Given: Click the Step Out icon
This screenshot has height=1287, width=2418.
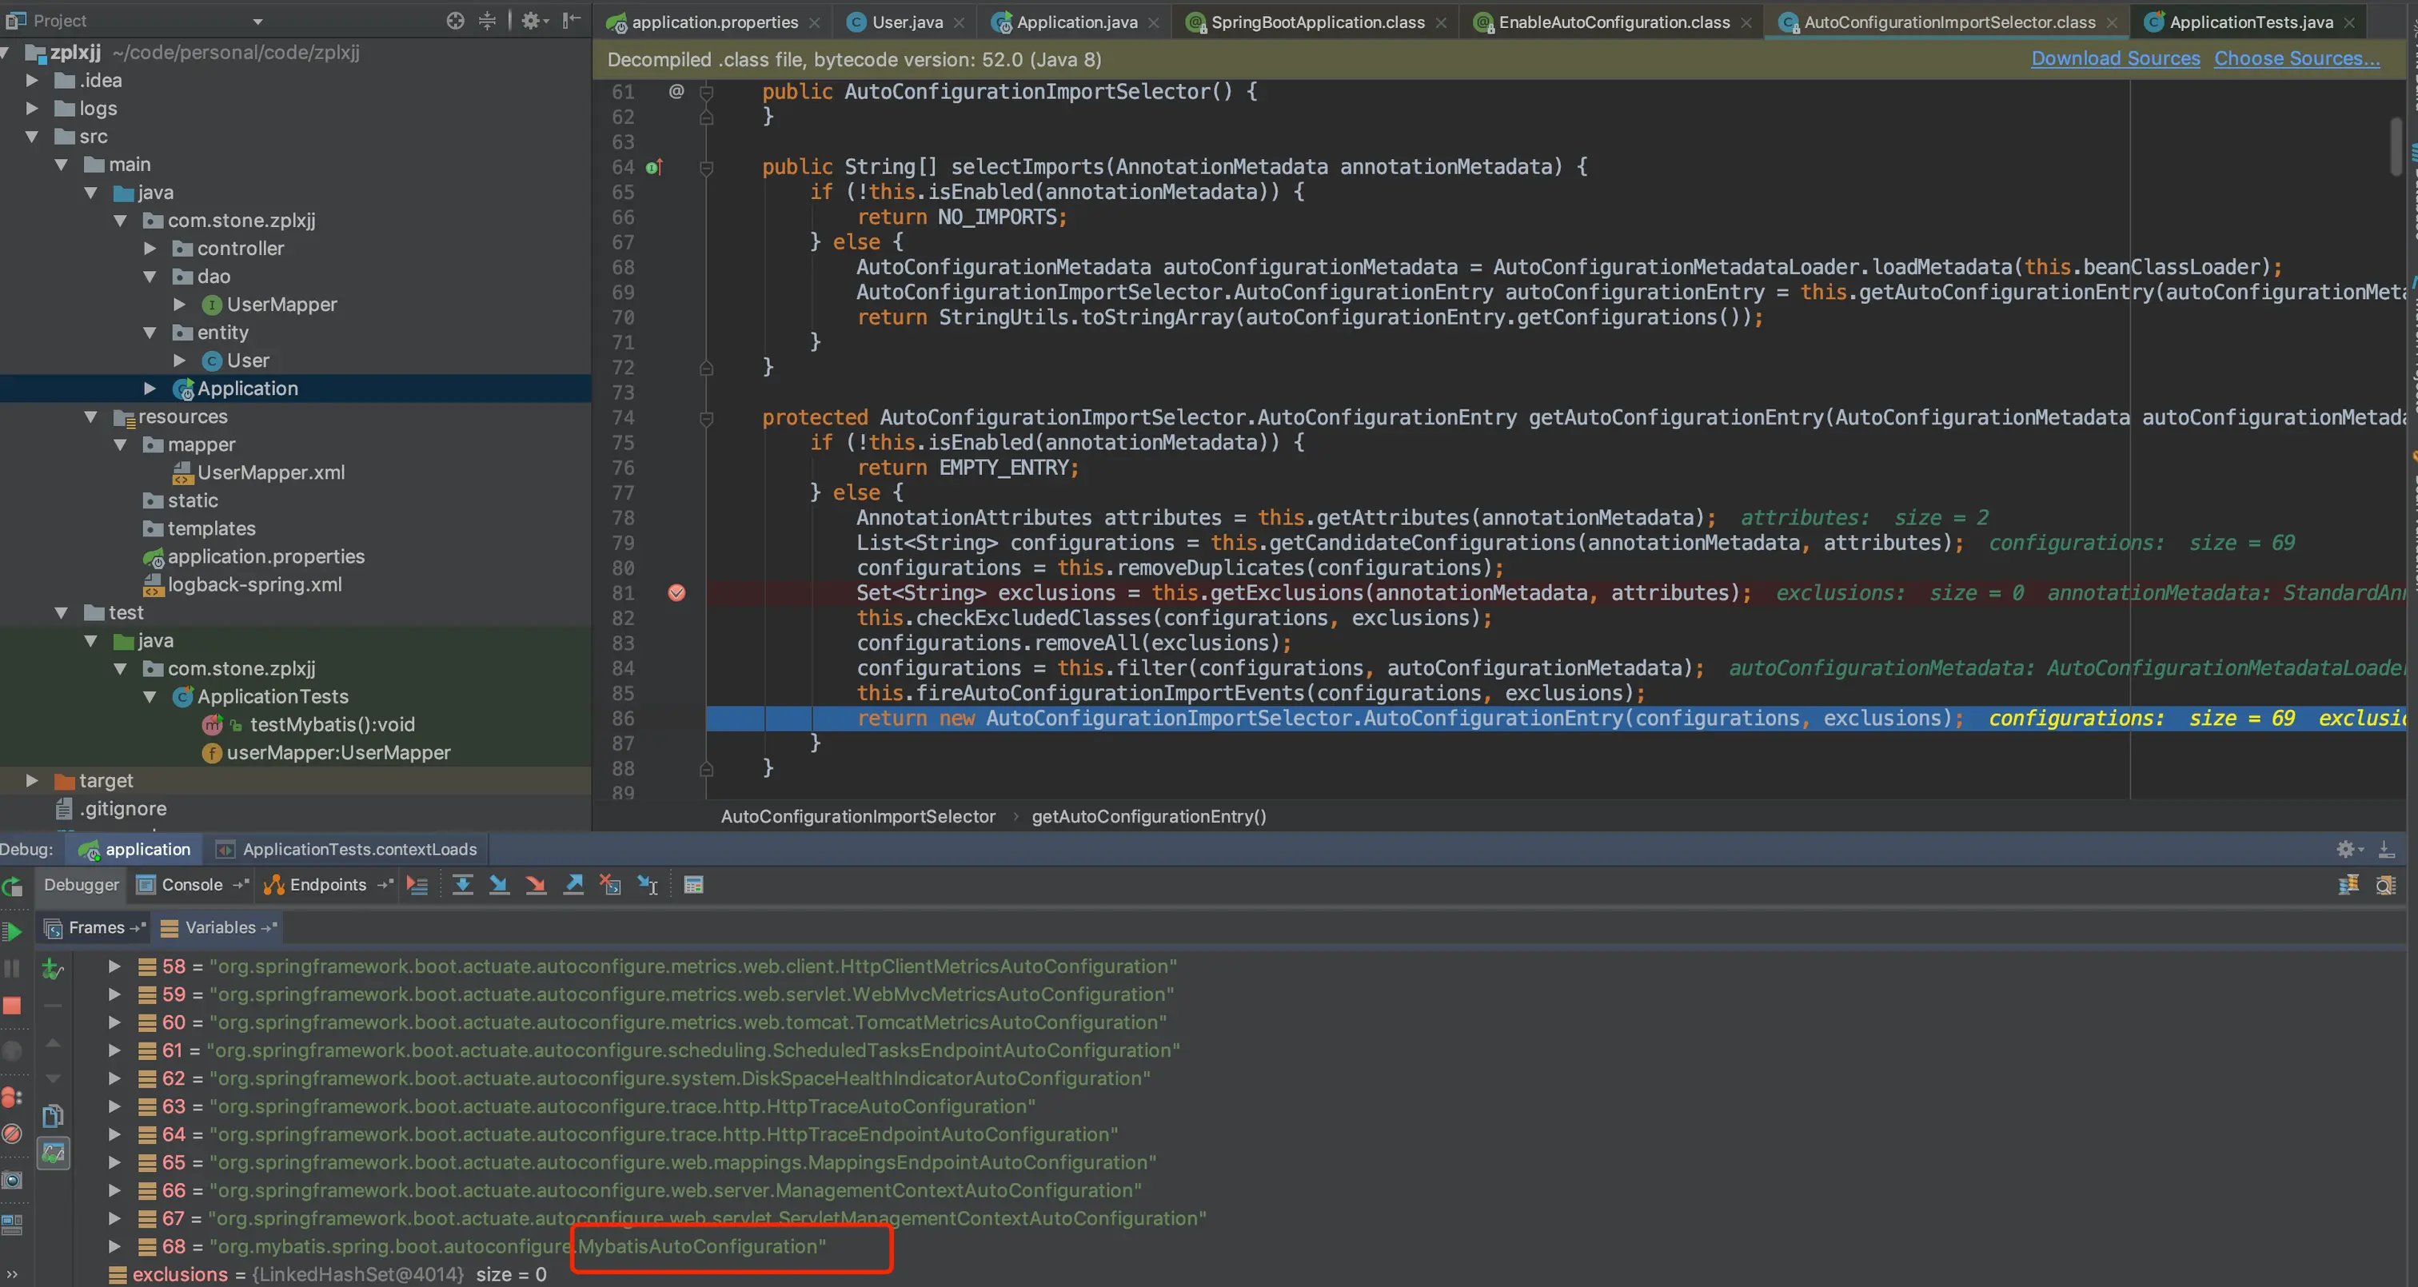Looking at the screenshot, I should pyautogui.click(x=573, y=884).
